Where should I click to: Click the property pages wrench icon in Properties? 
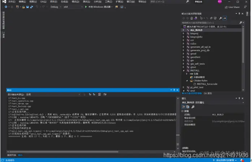[193, 107]
